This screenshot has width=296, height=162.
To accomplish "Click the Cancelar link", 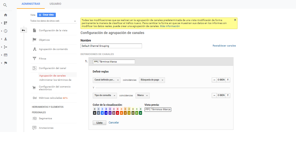I will (x=114, y=122).
